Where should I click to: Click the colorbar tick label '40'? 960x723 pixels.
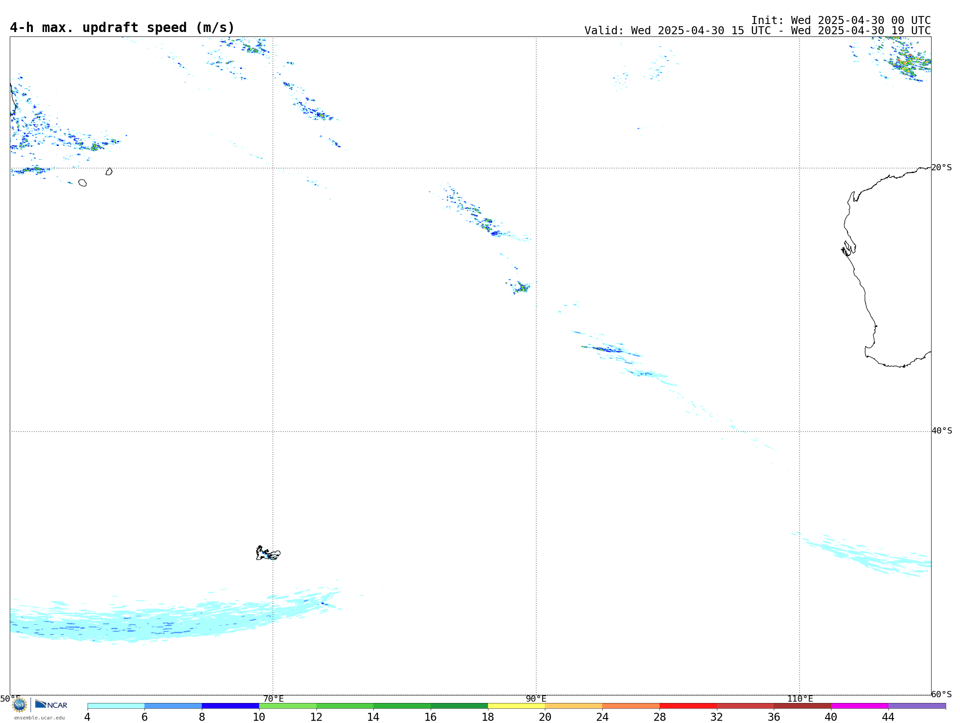point(831,717)
